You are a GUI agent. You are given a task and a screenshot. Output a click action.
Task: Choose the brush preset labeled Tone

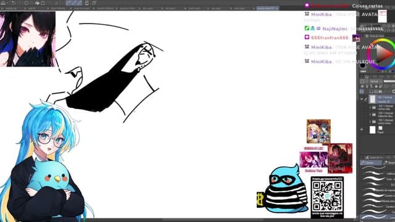click(378, 179)
